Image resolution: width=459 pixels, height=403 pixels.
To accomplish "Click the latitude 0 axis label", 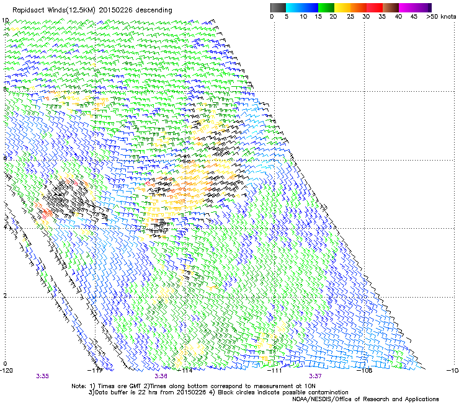I will tap(5, 364).
